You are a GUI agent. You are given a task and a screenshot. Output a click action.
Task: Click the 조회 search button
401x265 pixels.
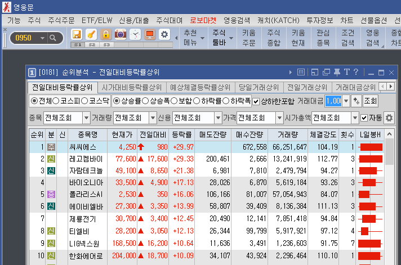(x=370, y=101)
